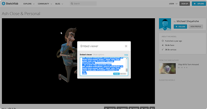Switch to BBCODE code format
The height and width of the screenshot is (109, 207).
pos(123,74)
